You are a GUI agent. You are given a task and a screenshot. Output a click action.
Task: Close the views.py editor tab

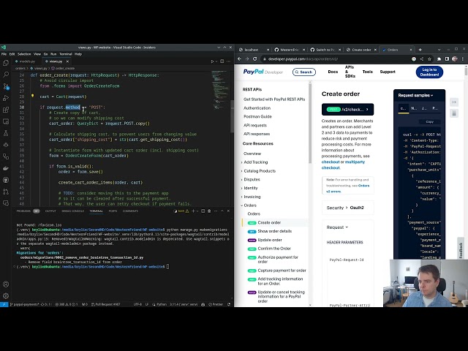(x=67, y=61)
